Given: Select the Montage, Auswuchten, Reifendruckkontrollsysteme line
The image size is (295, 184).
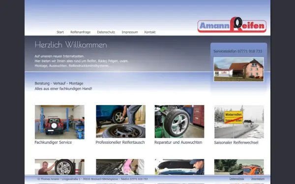Looking at the screenshot, I should click(x=72, y=66).
